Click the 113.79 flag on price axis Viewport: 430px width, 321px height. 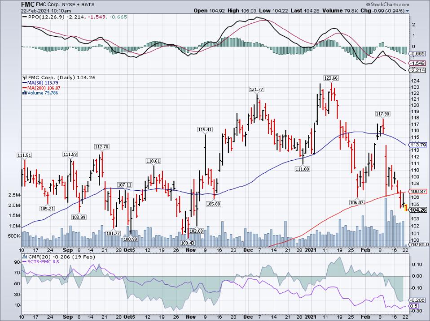(418, 145)
